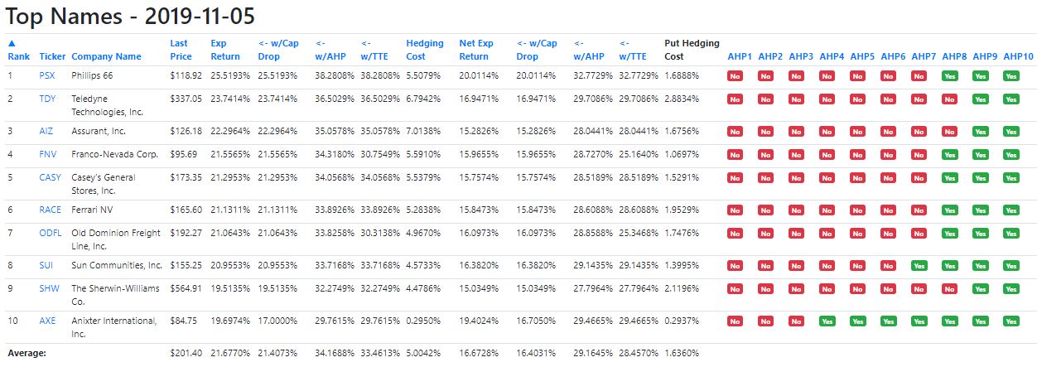
Task: Click the Put Hedging Cost header
Action: 692,50
